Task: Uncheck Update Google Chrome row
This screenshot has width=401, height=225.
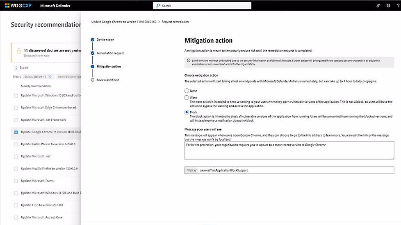Action: (16, 132)
